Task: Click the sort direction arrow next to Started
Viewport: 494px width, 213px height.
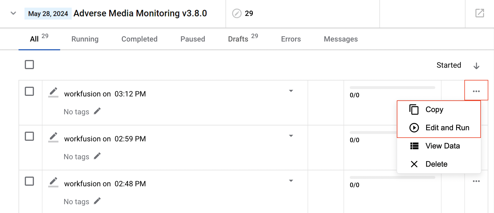Action: (476, 66)
